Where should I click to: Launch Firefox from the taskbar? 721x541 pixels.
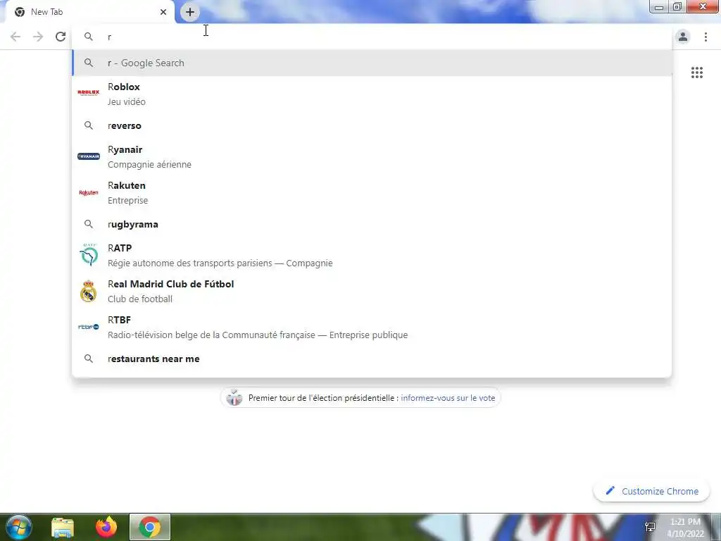[x=106, y=528]
